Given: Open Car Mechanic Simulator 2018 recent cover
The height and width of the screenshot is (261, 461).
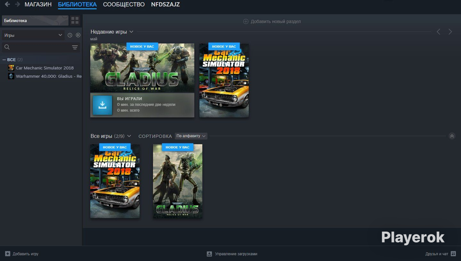Looking at the screenshot, I should point(224,80).
